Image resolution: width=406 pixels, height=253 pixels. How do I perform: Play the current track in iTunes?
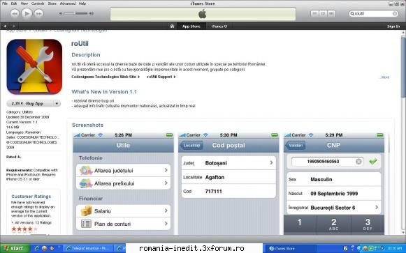point(27,13)
